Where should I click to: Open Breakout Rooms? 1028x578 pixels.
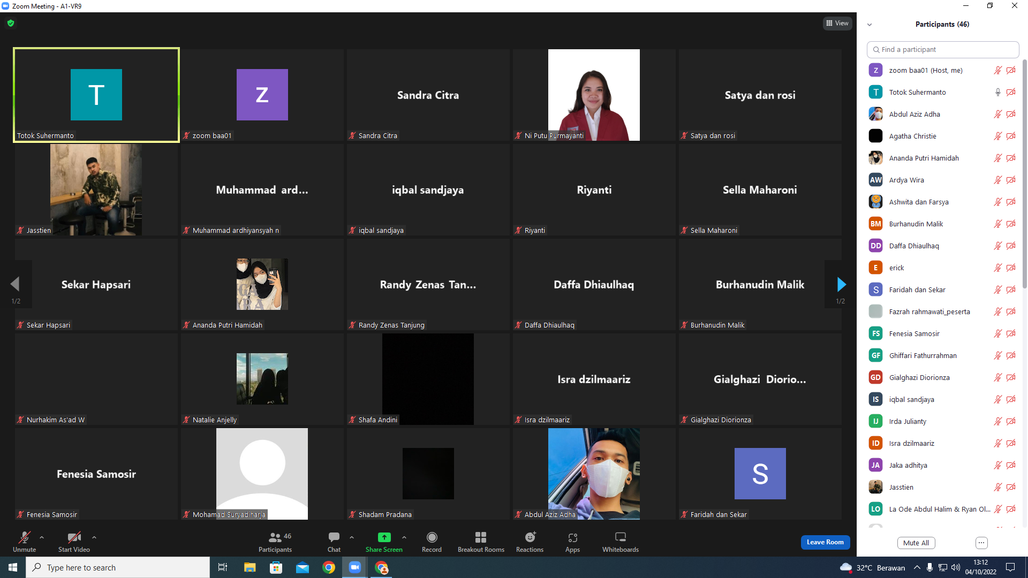(481, 542)
